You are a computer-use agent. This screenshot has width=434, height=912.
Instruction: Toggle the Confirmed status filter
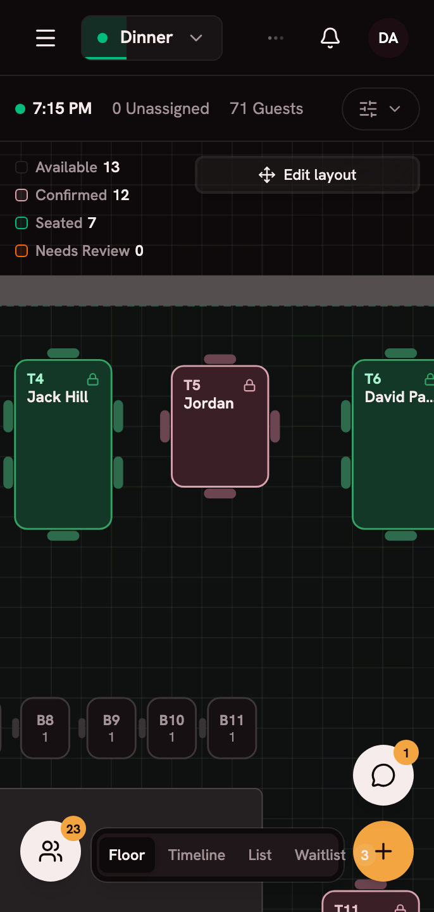pos(72,195)
